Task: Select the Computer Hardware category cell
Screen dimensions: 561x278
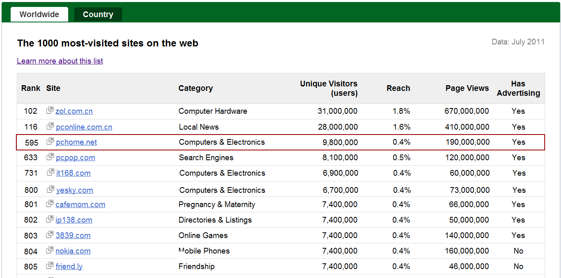Action: coord(213,111)
